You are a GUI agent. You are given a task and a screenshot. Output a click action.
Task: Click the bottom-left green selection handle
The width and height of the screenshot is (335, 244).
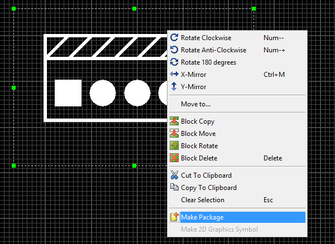[x=13, y=165]
